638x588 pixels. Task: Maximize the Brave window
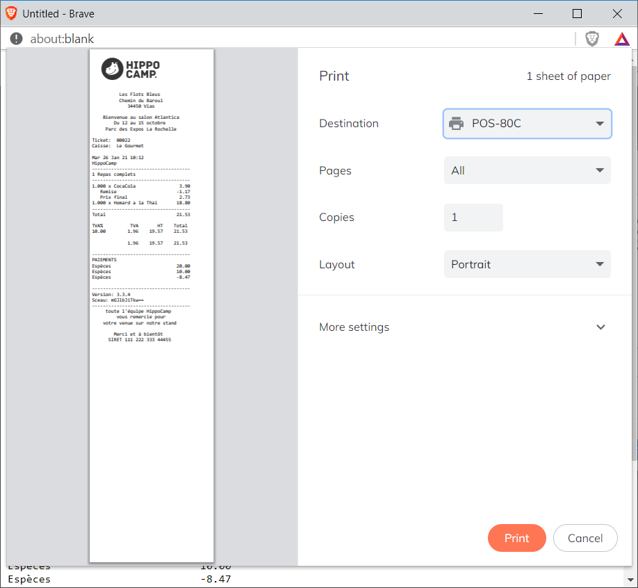pyautogui.click(x=577, y=13)
